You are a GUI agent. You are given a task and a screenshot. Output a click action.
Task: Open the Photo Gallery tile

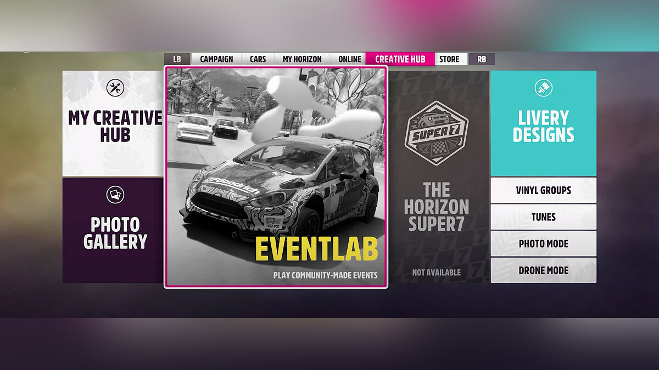113,230
